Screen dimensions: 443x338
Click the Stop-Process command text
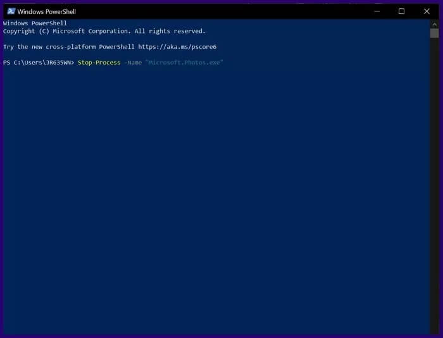tap(99, 63)
